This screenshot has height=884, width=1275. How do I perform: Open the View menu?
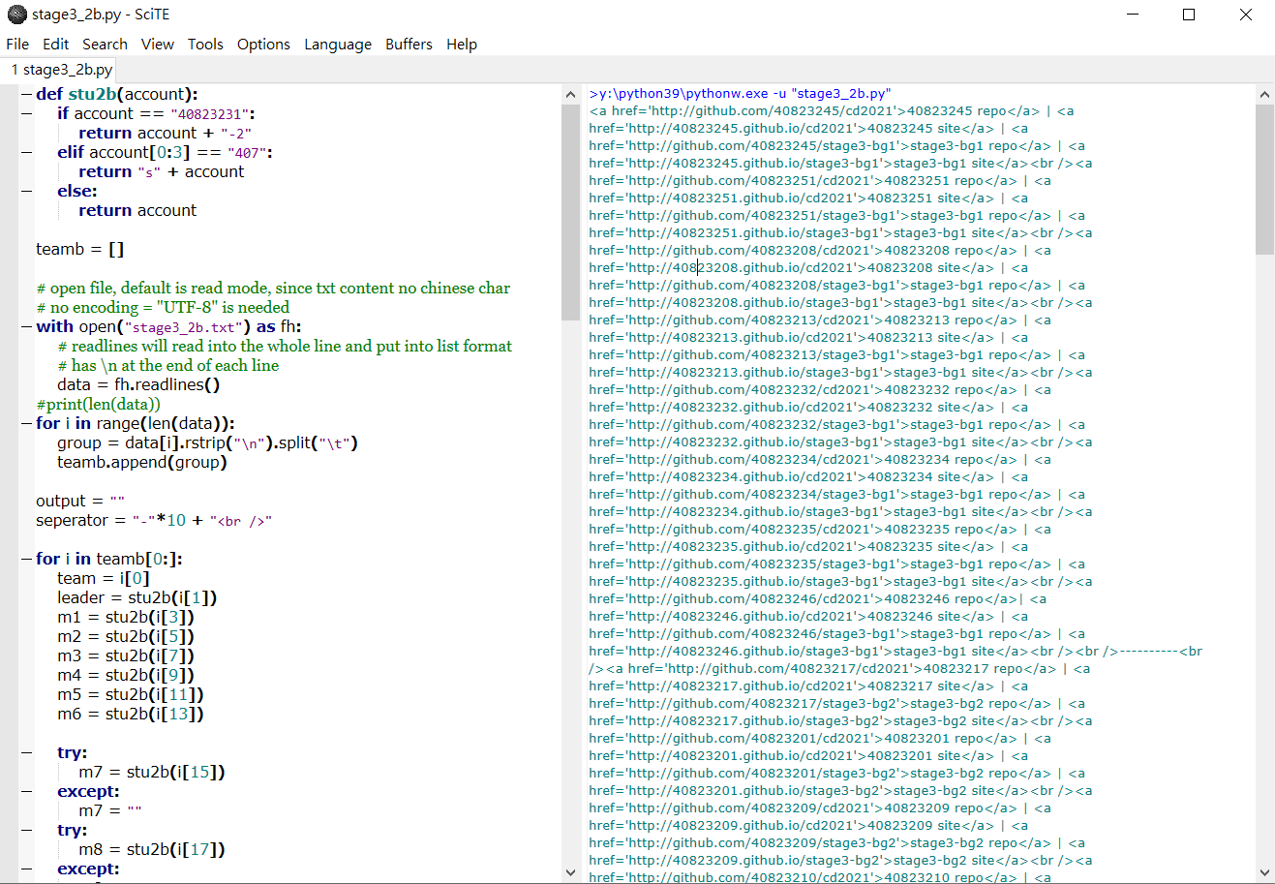pos(157,44)
